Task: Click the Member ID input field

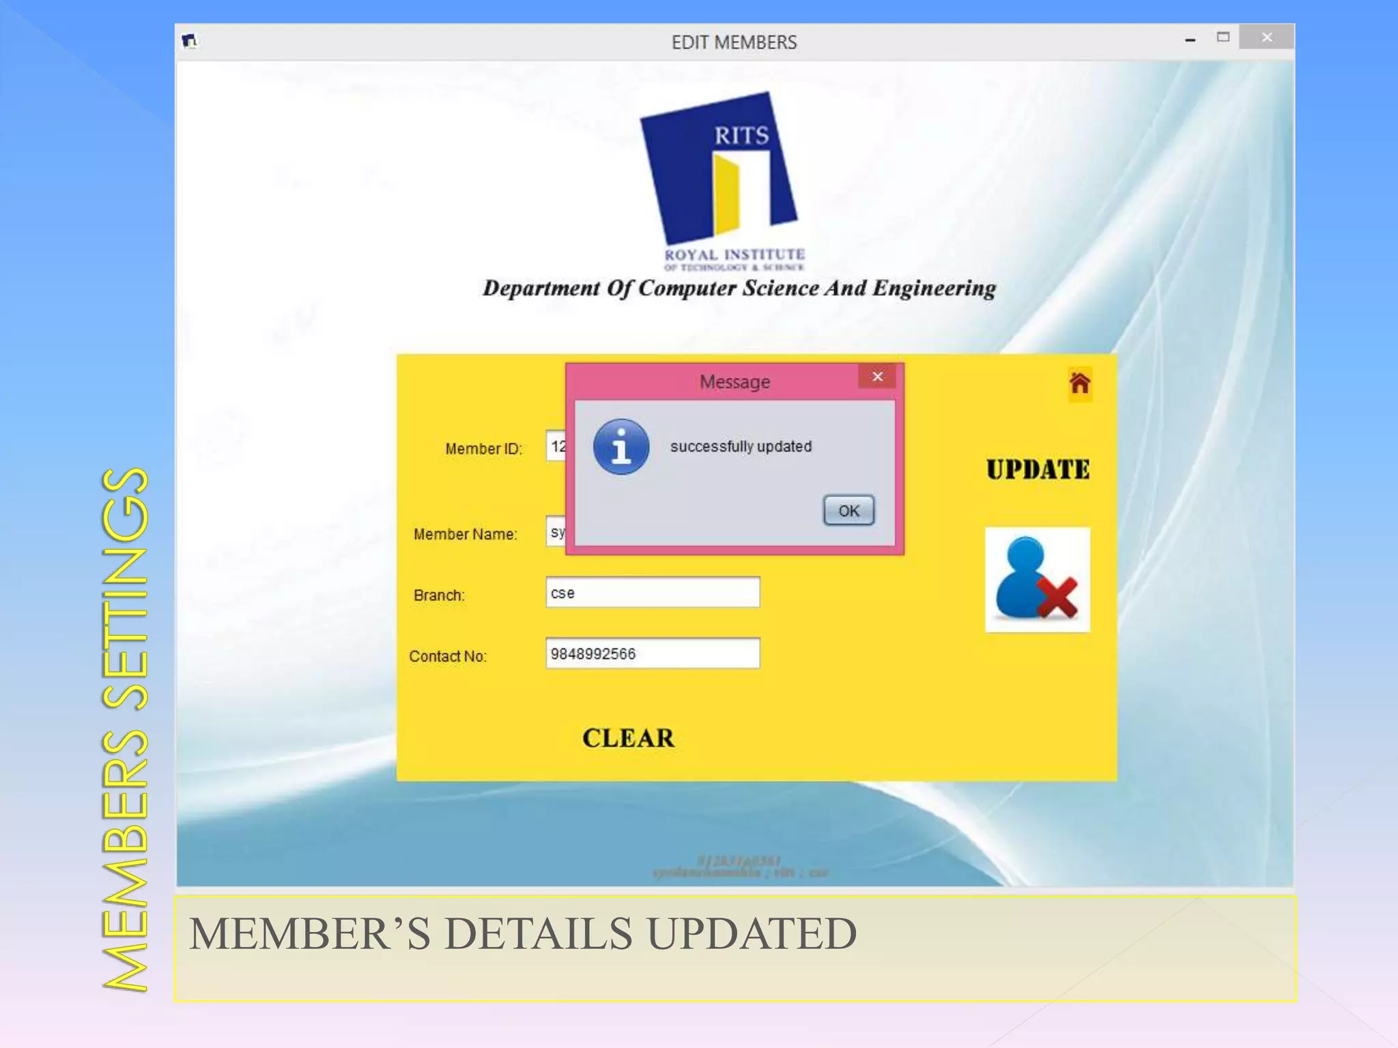Action: pyautogui.click(x=556, y=446)
